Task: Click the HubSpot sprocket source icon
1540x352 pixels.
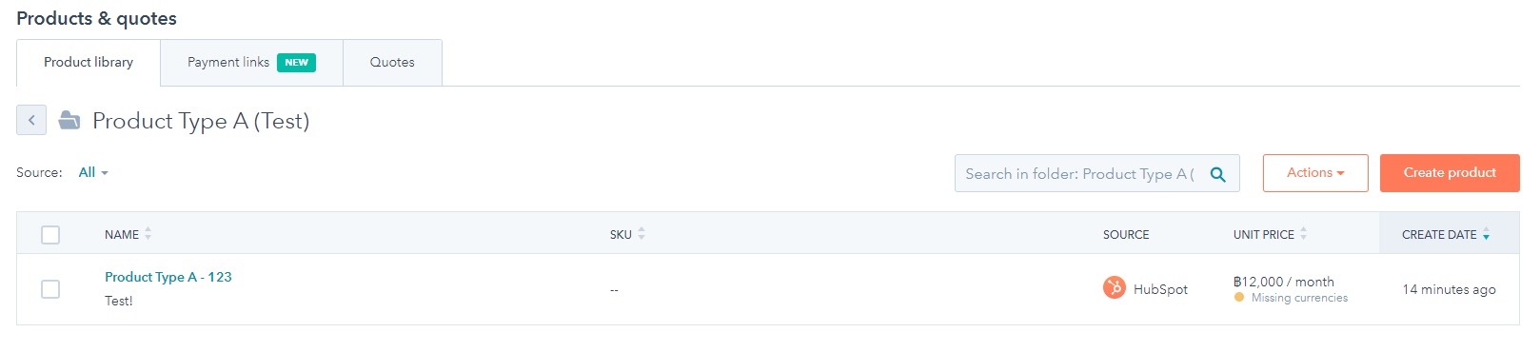Action: tap(1114, 287)
